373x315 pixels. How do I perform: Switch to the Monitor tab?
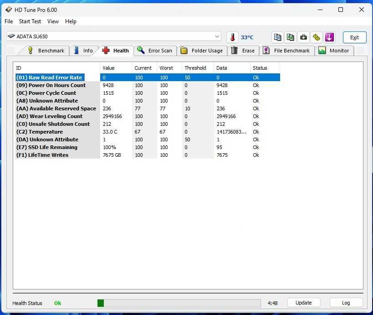[334, 51]
